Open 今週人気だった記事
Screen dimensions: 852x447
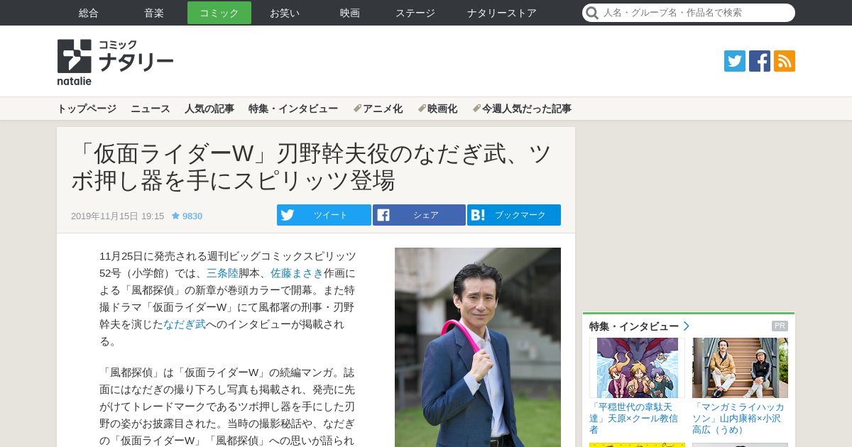click(x=522, y=109)
